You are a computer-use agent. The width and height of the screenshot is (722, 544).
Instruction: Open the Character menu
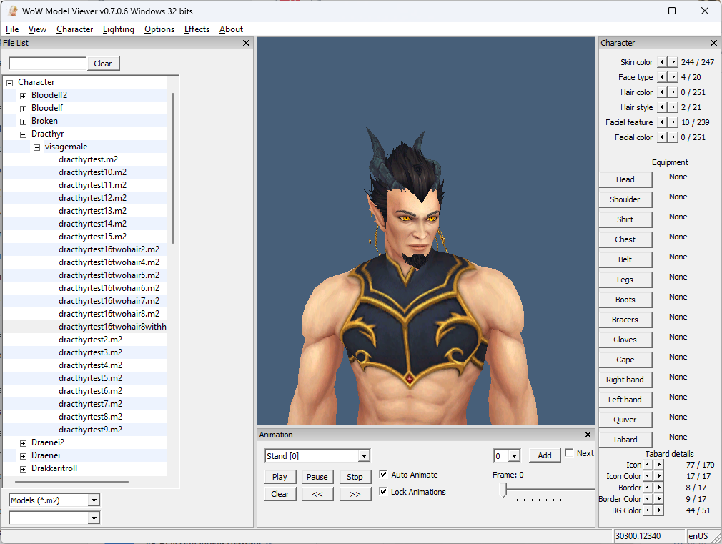pos(74,29)
